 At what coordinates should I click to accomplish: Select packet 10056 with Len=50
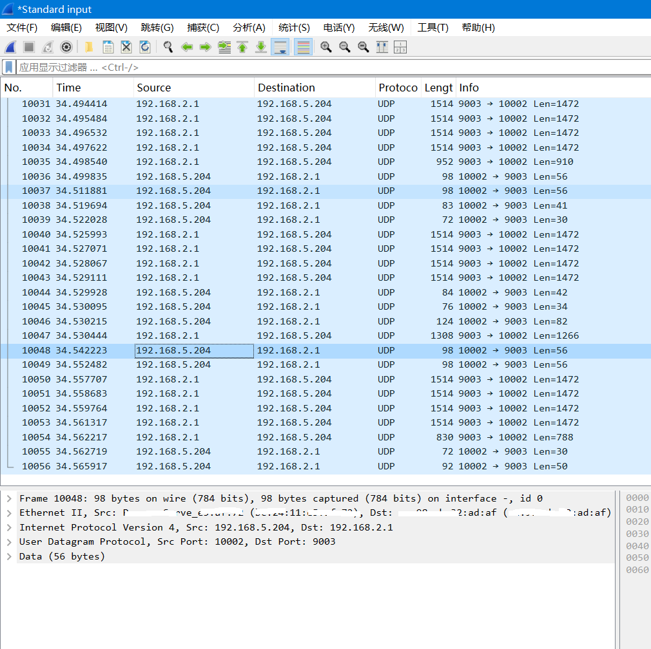(325, 466)
